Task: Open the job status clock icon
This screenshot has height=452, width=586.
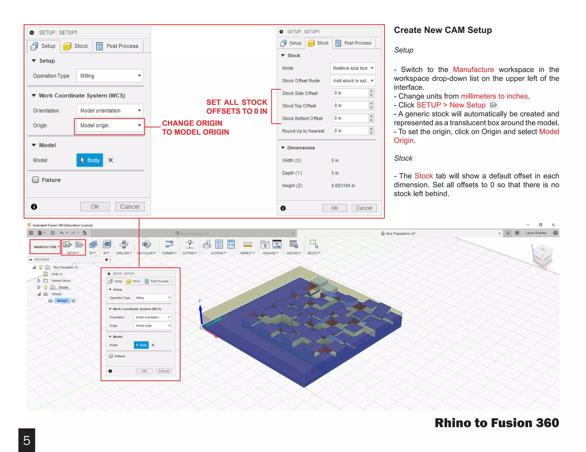Action: coord(517,233)
